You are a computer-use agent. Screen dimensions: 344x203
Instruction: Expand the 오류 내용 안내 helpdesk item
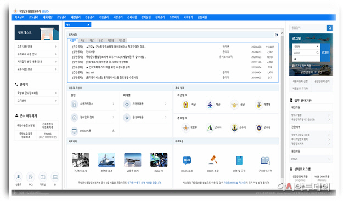point(37,47)
